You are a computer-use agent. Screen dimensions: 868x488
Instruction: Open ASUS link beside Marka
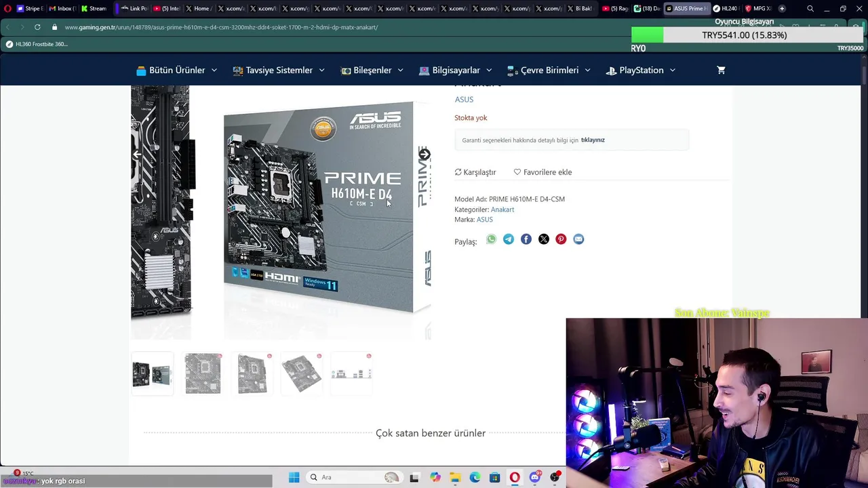[x=484, y=220]
